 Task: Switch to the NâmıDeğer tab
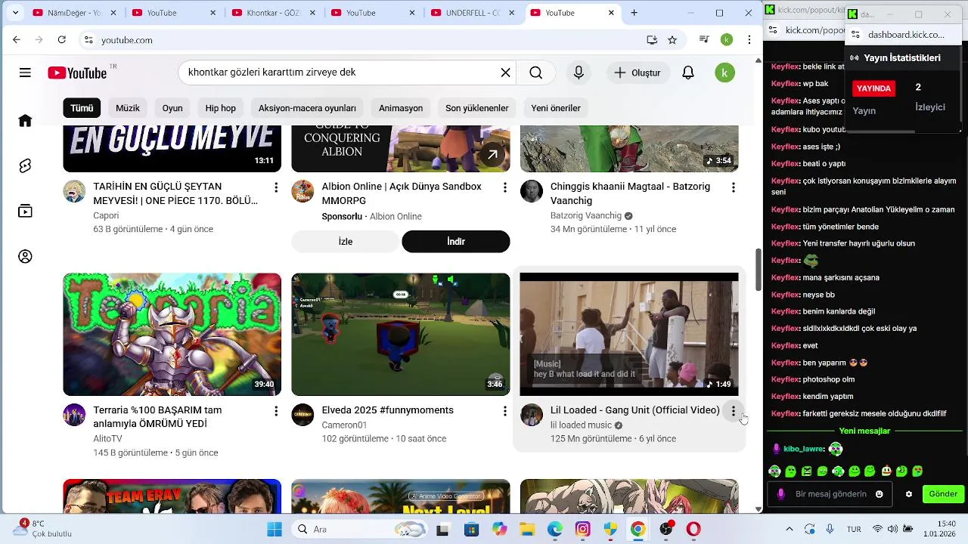[73, 13]
